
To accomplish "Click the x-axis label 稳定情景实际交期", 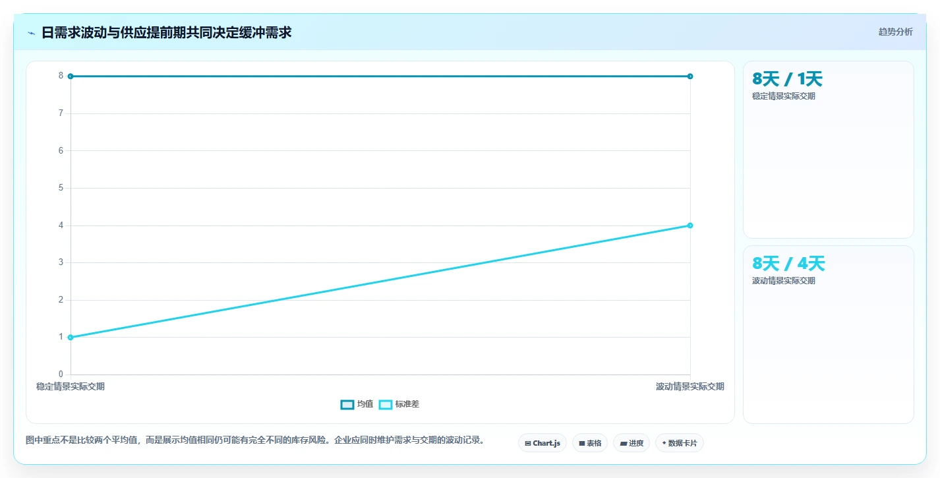I will pos(71,386).
